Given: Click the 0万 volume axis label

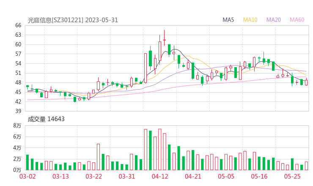Looking at the screenshot, I should tap(17, 170).
